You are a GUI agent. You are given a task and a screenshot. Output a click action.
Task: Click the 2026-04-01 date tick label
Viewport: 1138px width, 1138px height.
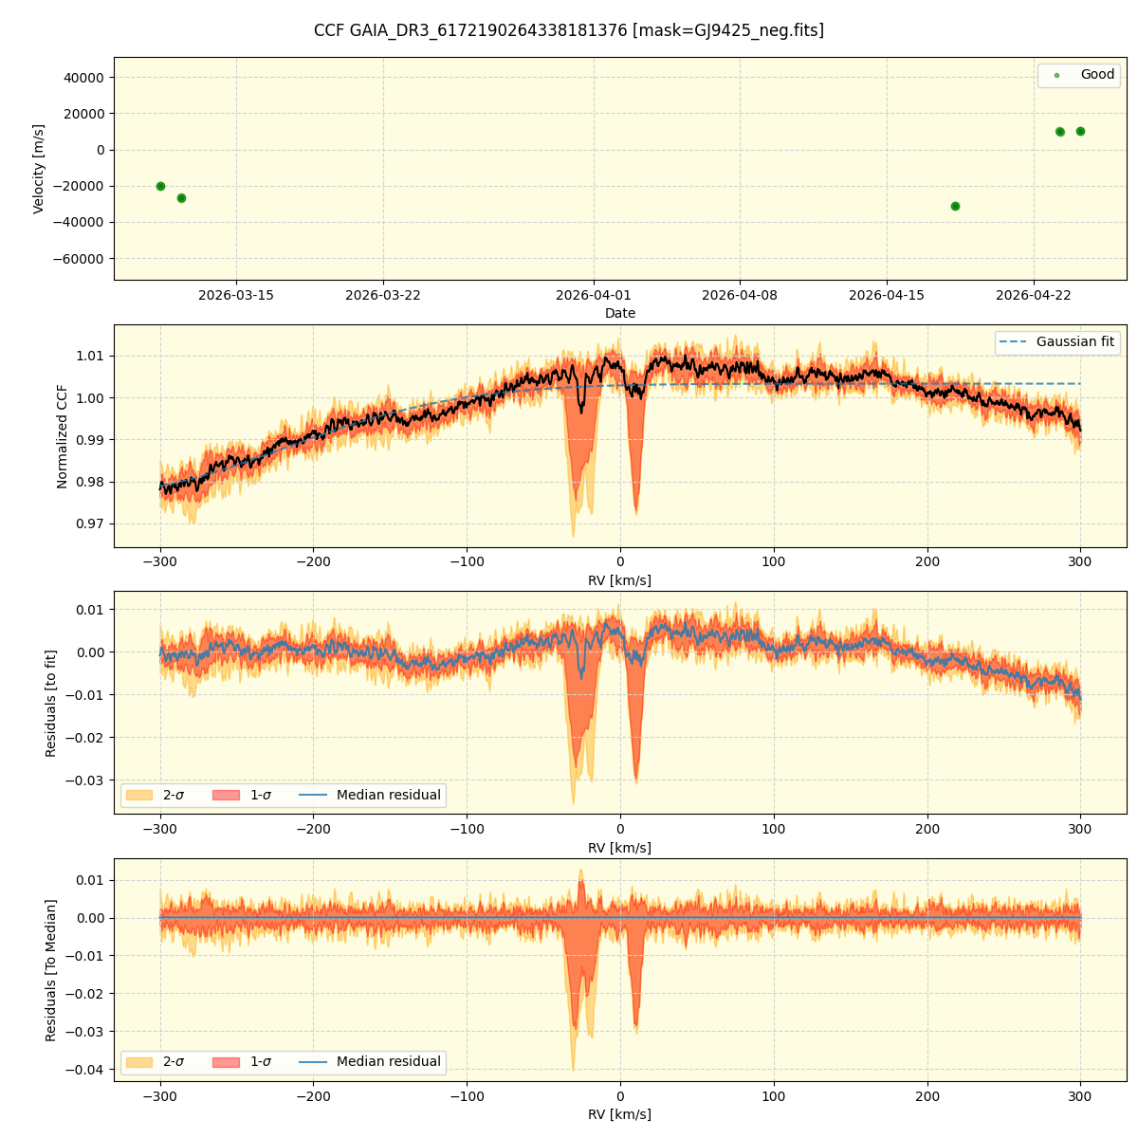(594, 295)
